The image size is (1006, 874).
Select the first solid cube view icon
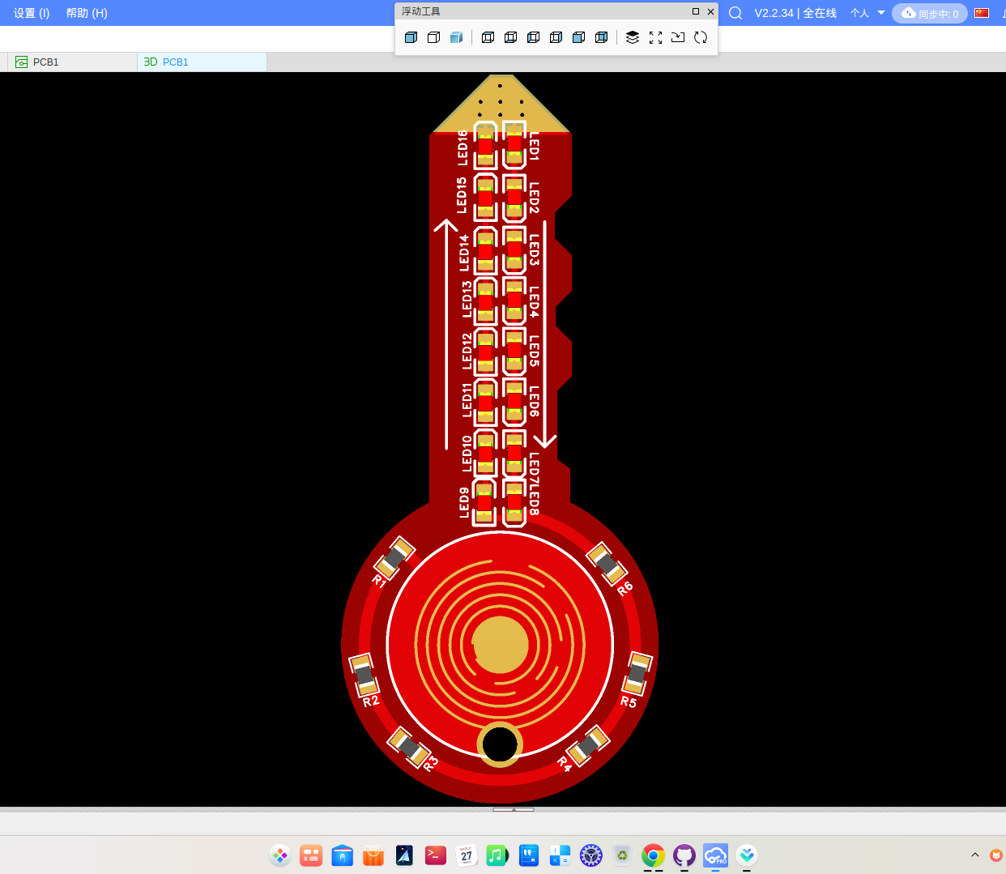click(x=411, y=37)
